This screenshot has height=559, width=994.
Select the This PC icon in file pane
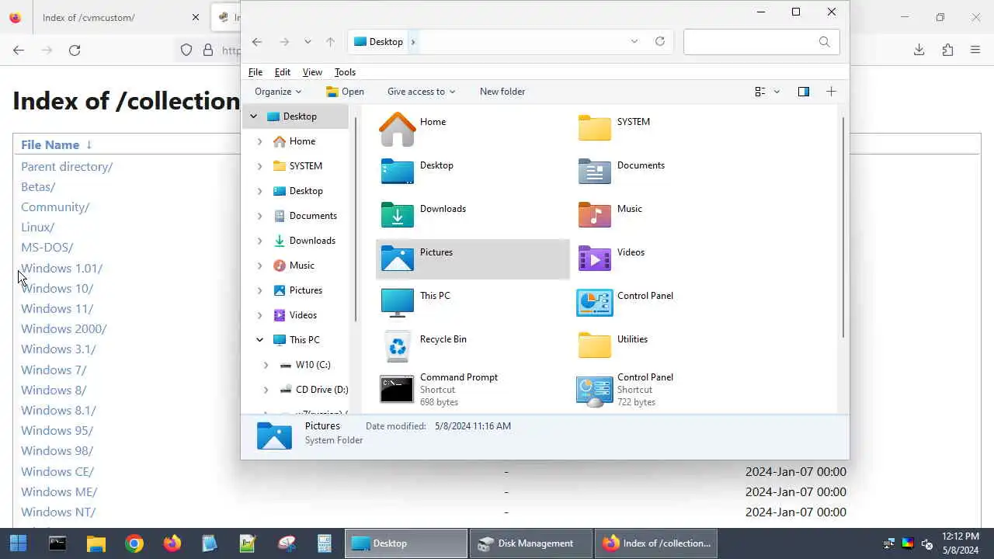pos(397,302)
